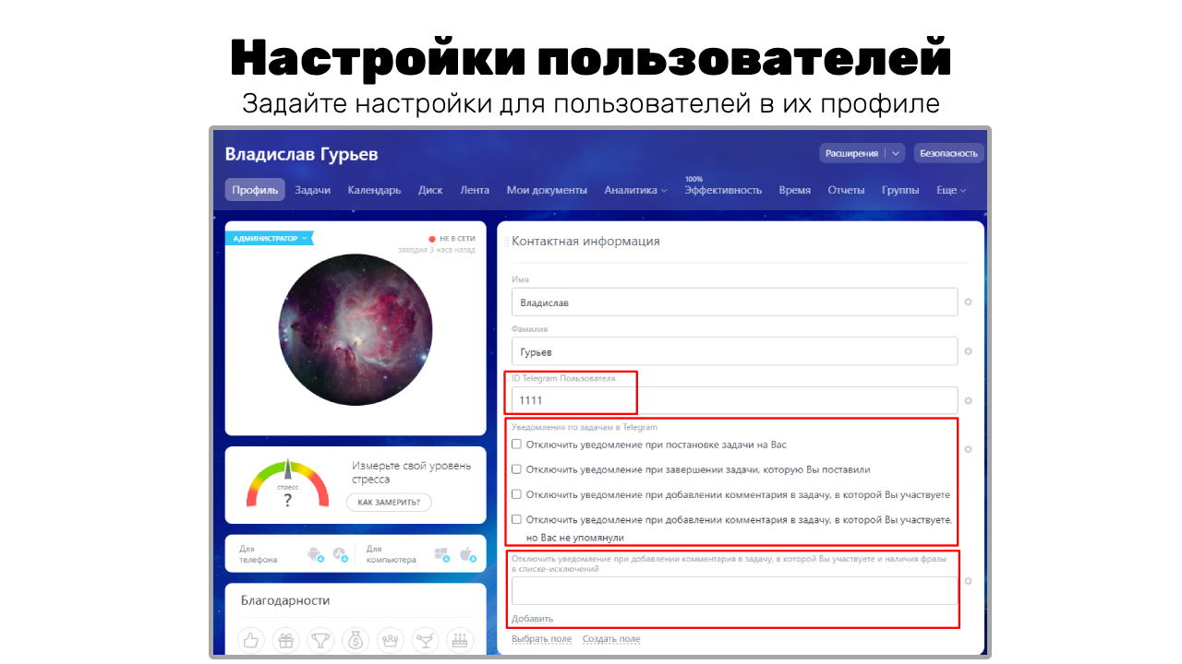1182x664 pixels.
Task: Disable notification when a task is assigned to you
Action: point(516,444)
